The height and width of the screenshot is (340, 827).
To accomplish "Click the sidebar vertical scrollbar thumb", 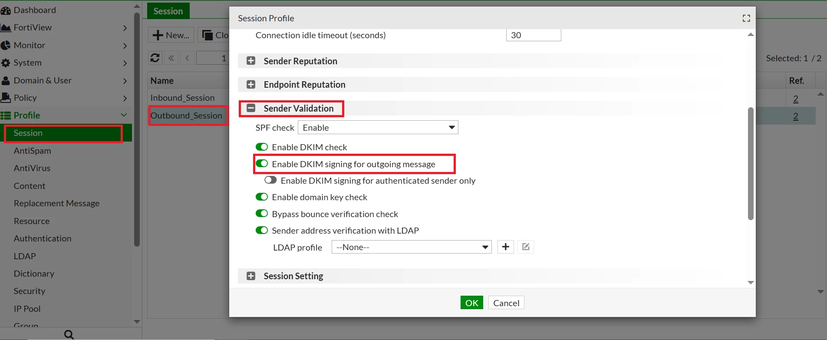I will [137, 129].
